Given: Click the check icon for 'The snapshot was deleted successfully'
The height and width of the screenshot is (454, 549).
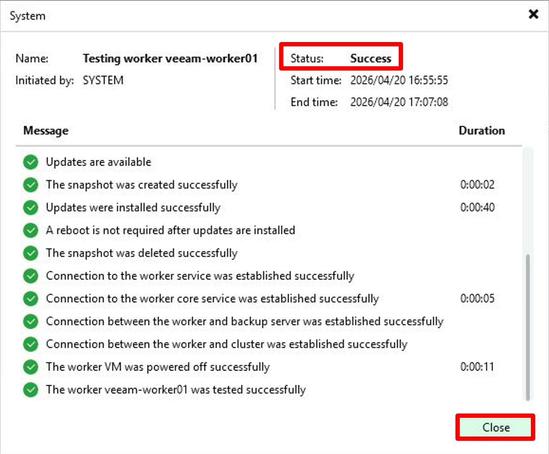Looking at the screenshot, I should pyautogui.click(x=31, y=253).
